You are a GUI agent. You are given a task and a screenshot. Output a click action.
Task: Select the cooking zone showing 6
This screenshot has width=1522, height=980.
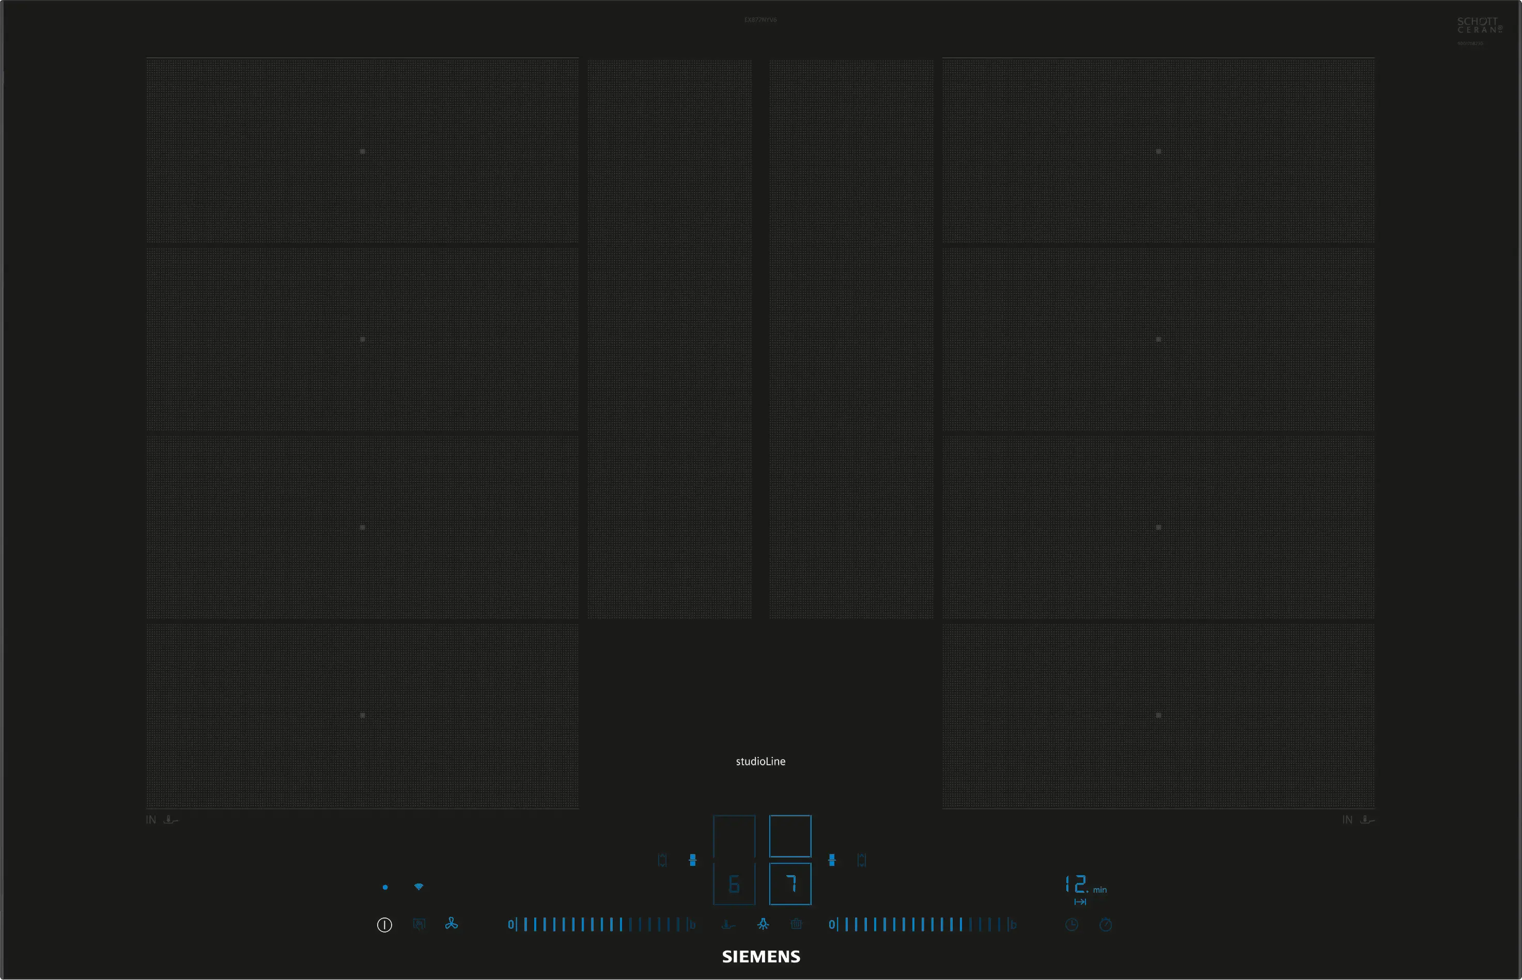pos(734,884)
